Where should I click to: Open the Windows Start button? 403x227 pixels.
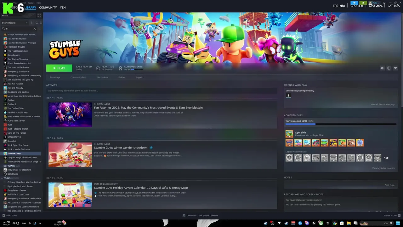coord(398,223)
